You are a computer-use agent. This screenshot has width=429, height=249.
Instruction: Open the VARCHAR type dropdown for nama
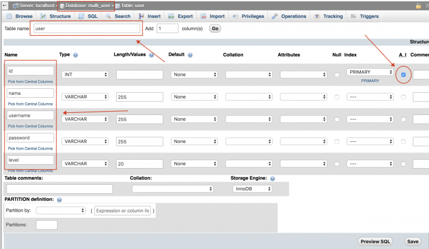click(85, 97)
